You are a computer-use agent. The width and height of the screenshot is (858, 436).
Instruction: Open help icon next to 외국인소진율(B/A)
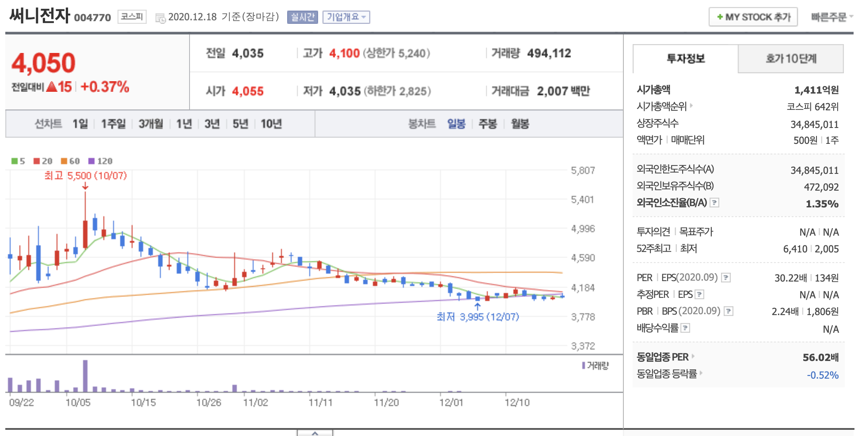714,203
